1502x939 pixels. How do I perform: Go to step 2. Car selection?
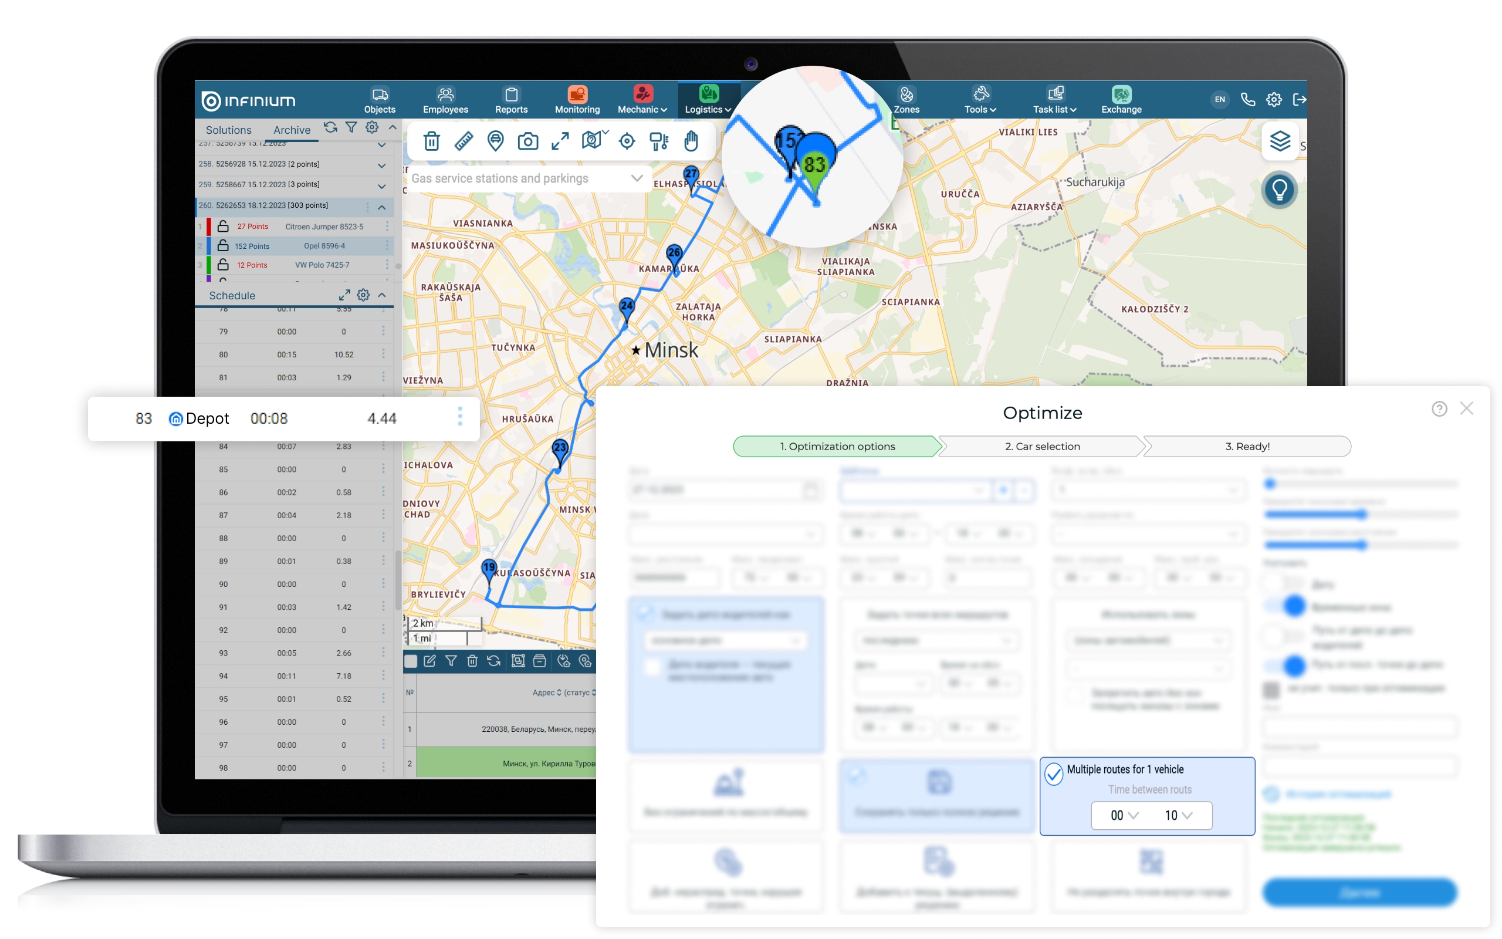[1042, 446]
